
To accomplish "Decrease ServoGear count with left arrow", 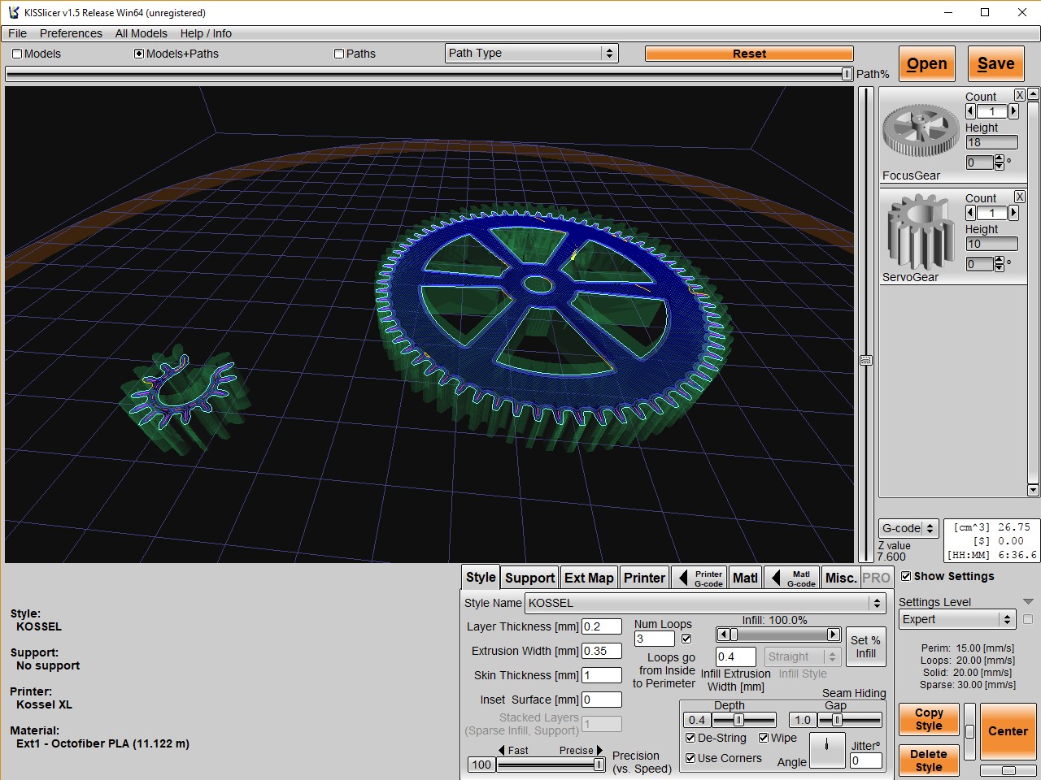I will [x=970, y=213].
